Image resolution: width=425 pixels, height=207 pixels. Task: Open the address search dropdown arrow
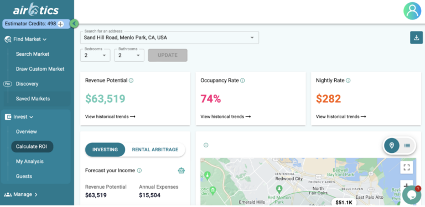click(x=252, y=38)
